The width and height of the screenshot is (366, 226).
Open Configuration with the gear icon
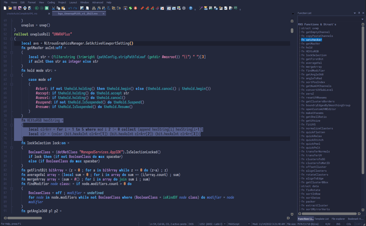tap(184, 8)
